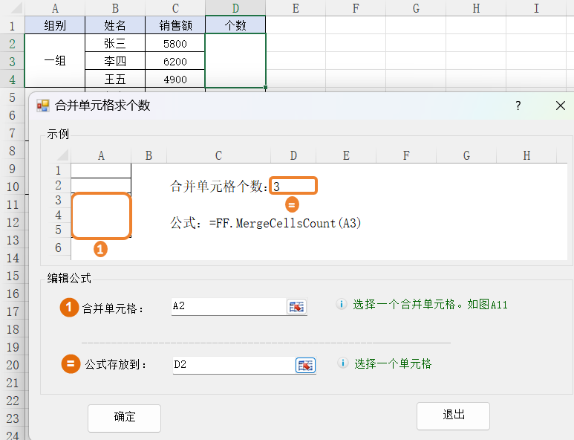Focus the 公式存放到 input containing D2

click(x=232, y=364)
